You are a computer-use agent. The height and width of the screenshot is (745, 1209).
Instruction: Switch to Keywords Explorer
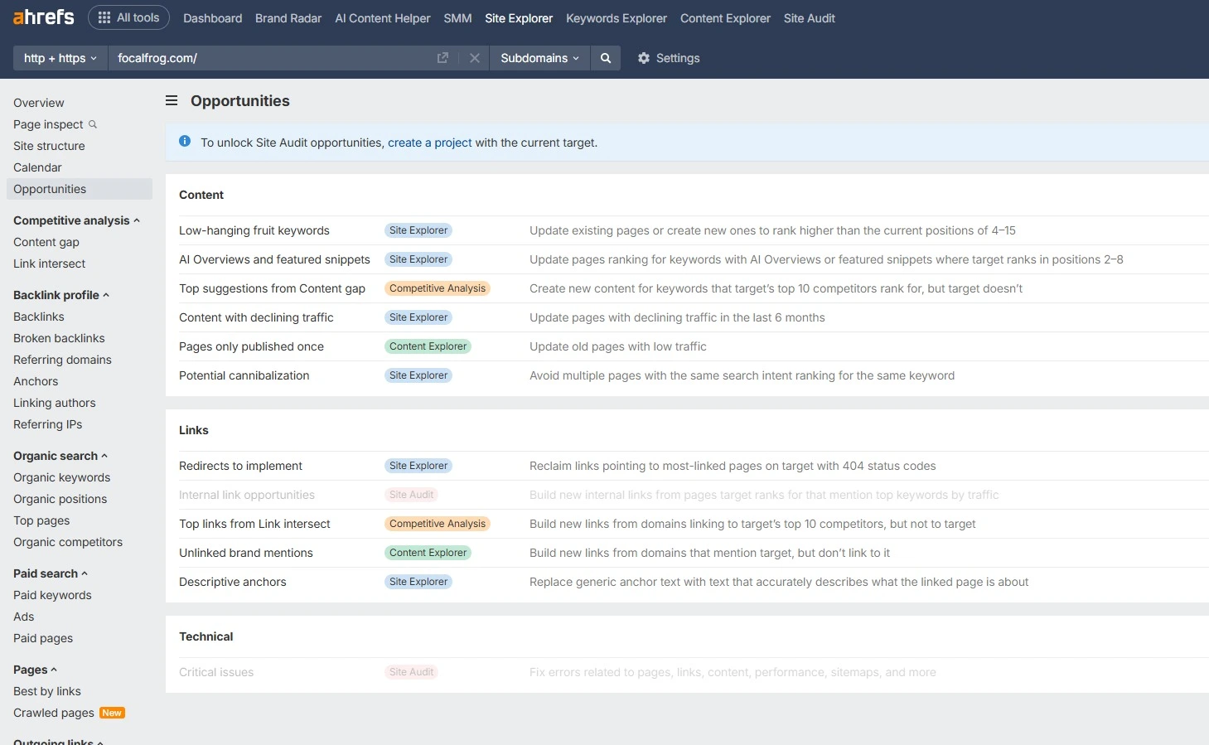pyautogui.click(x=617, y=18)
